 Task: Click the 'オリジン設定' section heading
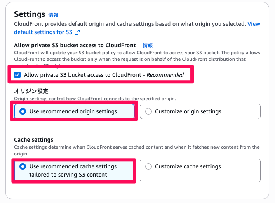pos(31,91)
